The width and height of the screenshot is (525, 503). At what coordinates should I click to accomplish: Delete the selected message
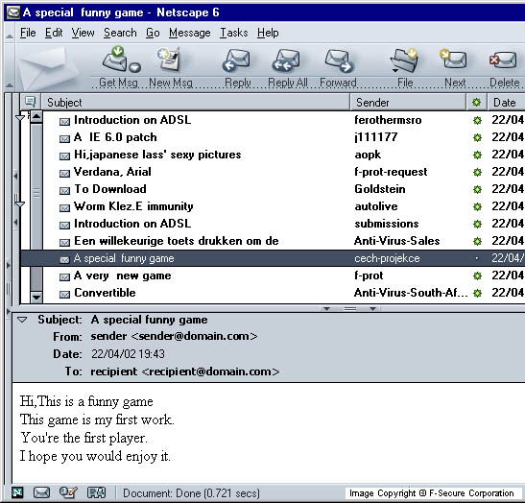(x=503, y=60)
